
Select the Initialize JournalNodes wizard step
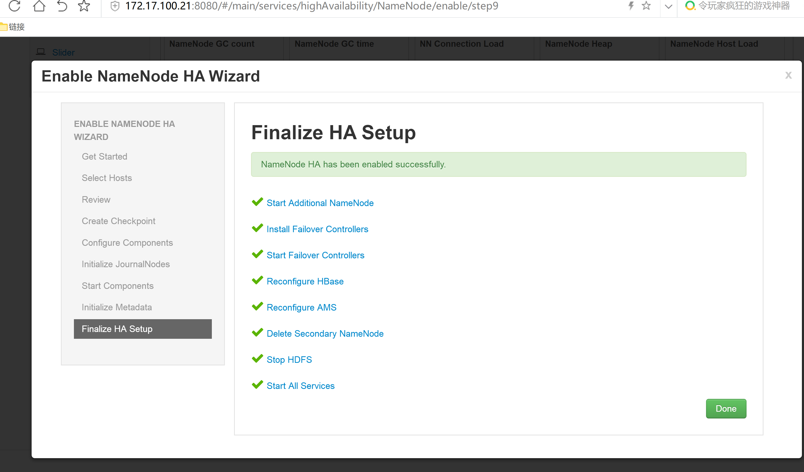125,264
